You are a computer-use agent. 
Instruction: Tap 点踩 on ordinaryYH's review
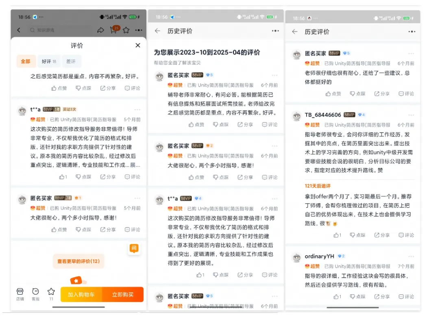click(x=358, y=297)
